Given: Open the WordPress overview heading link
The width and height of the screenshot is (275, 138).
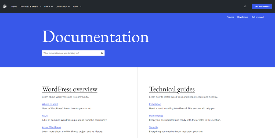Looking at the screenshot, I should [70, 89].
